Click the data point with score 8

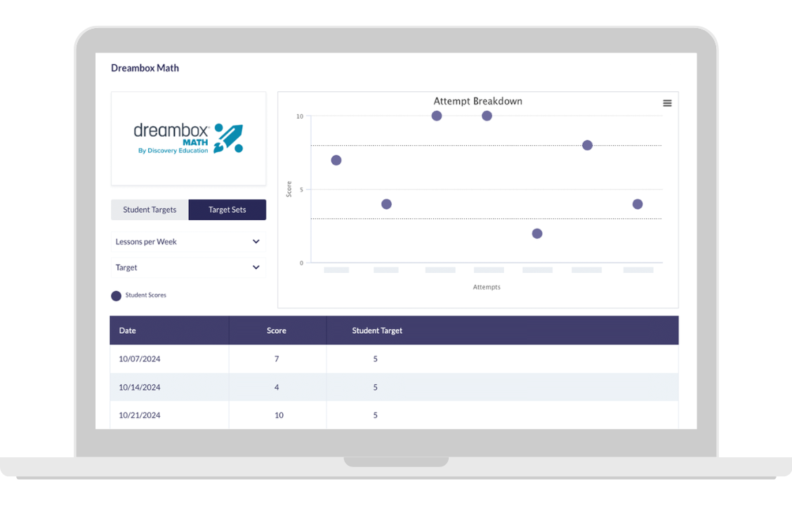tap(587, 145)
